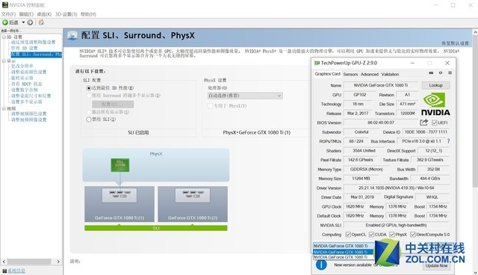
Task: Open GPU-Z hamburger menu icon
Action: point(450,73)
